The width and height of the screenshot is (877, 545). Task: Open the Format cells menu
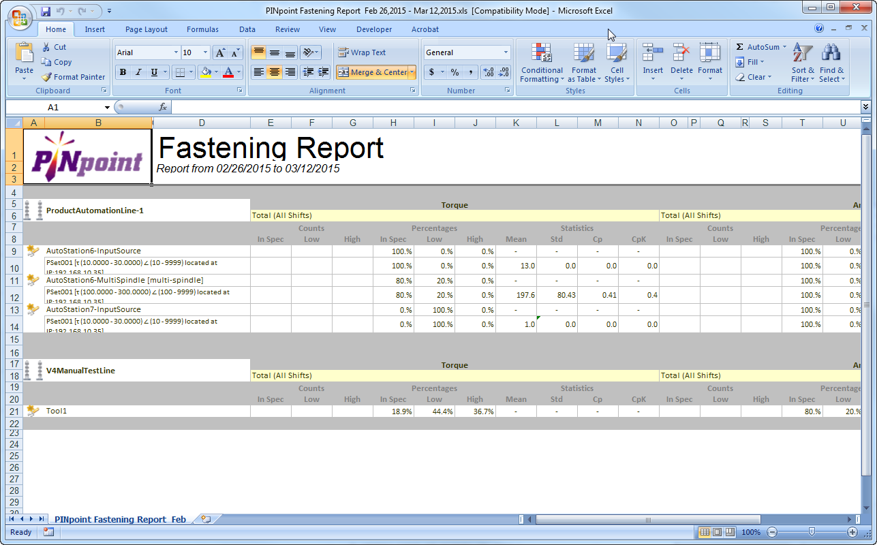pos(710,63)
